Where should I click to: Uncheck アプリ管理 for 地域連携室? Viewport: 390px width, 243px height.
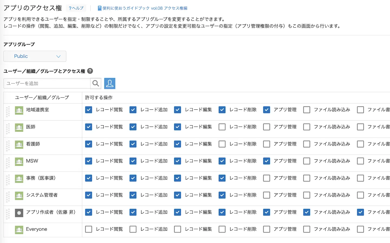coord(266,110)
